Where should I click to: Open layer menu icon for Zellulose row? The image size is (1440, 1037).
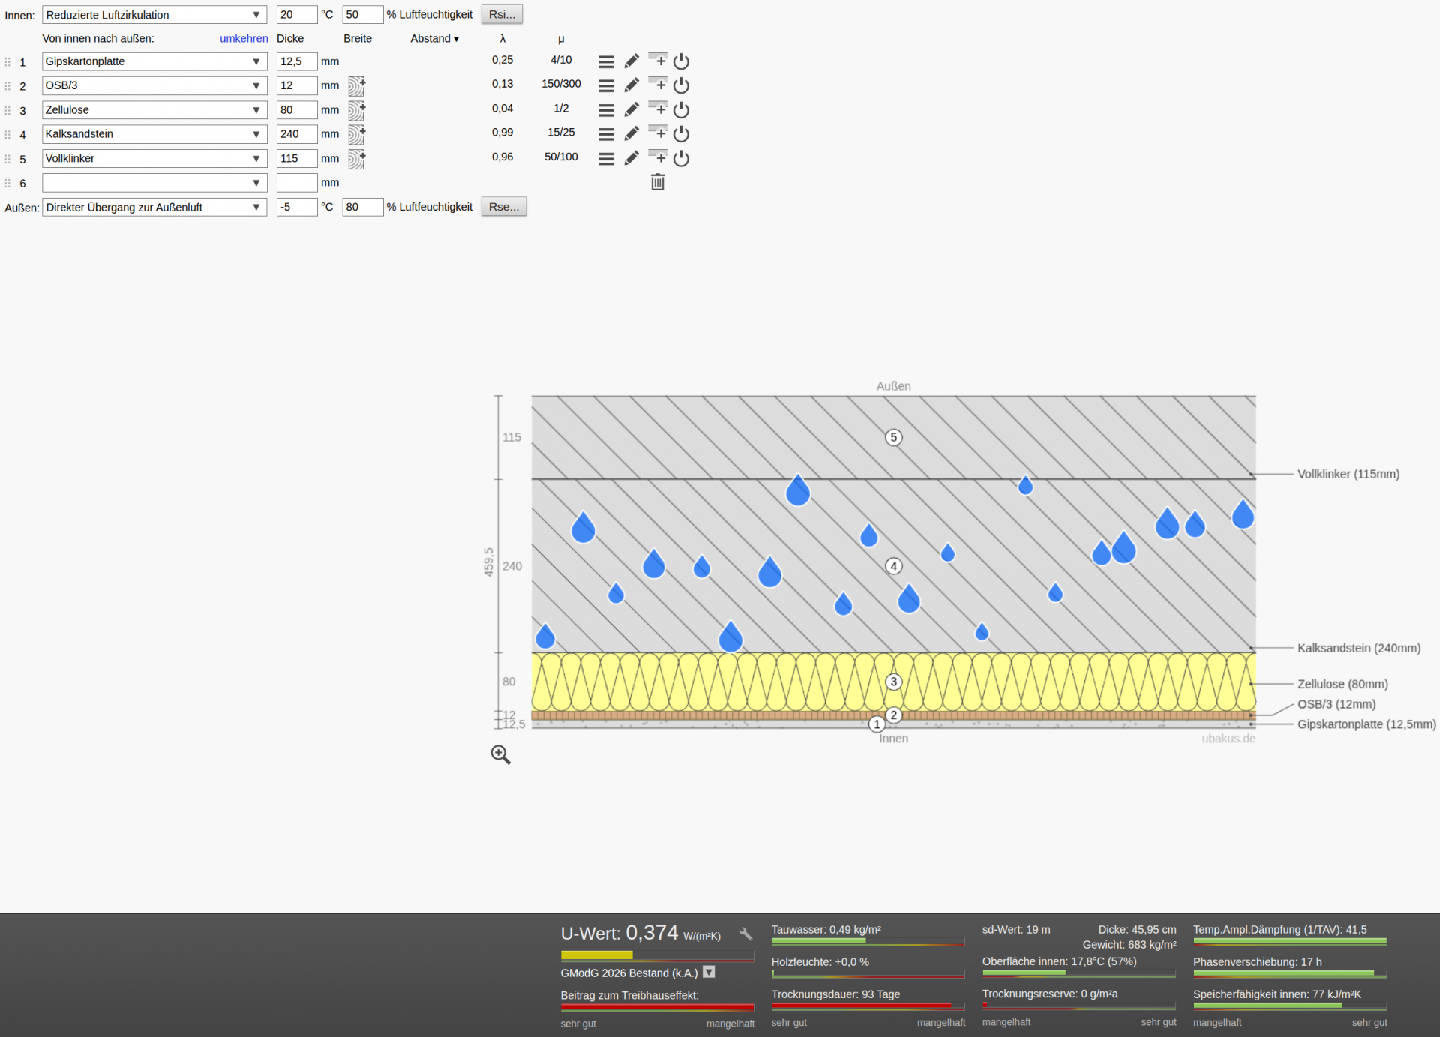point(607,110)
